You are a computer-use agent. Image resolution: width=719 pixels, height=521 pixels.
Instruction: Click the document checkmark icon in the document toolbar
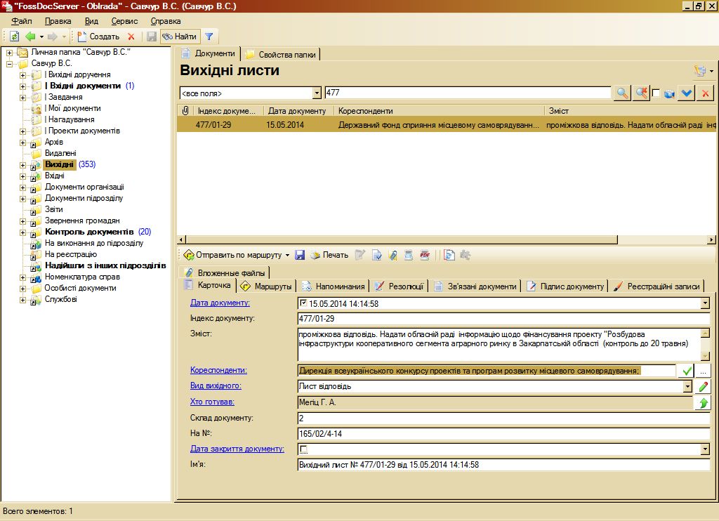point(377,255)
